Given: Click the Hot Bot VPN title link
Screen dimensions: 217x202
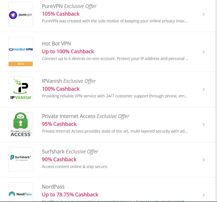Looking at the screenshot, I should (56, 44).
